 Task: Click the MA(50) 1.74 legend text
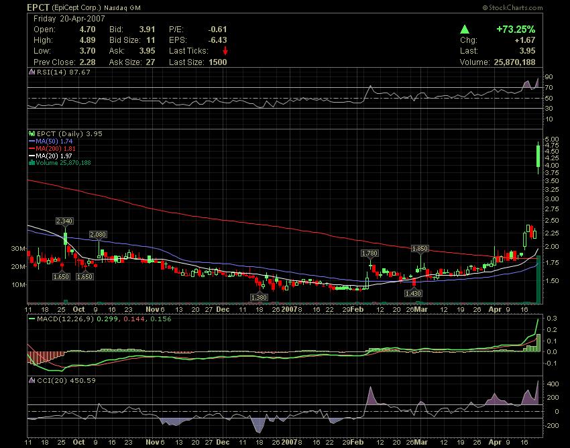54,141
